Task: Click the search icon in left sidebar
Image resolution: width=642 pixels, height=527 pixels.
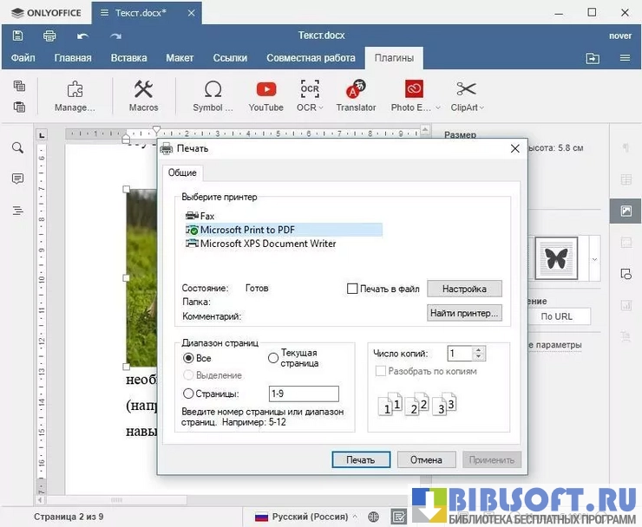Action: coord(17,148)
